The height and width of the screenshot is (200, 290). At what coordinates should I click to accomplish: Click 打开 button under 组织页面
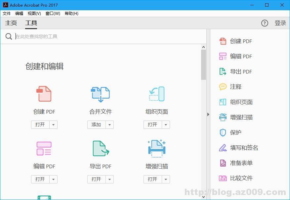click(x=152, y=125)
